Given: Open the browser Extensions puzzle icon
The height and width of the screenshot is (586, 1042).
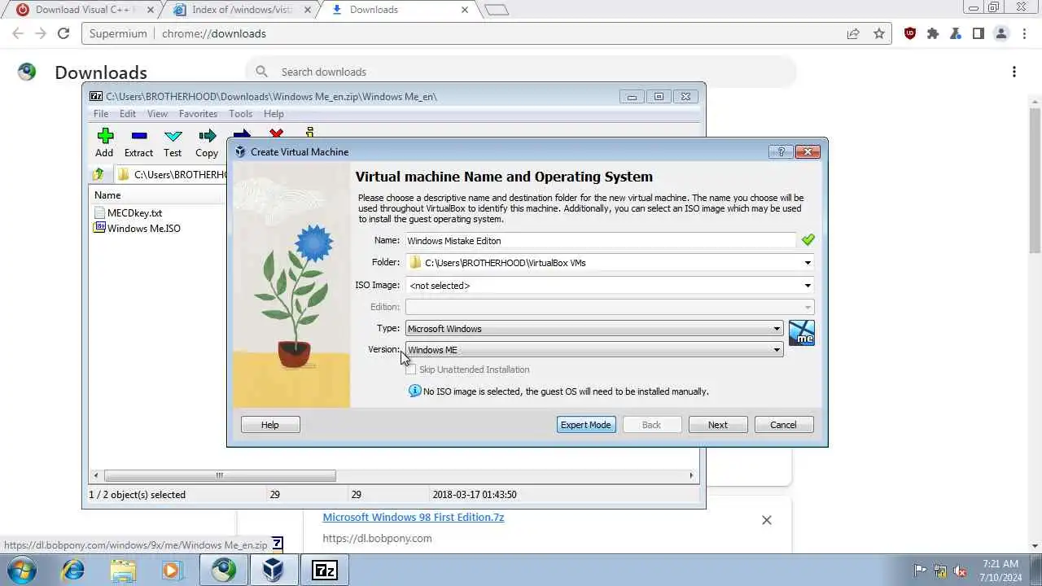Looking at the screenshot, I should pyautogui.click(x=933, y=33).
